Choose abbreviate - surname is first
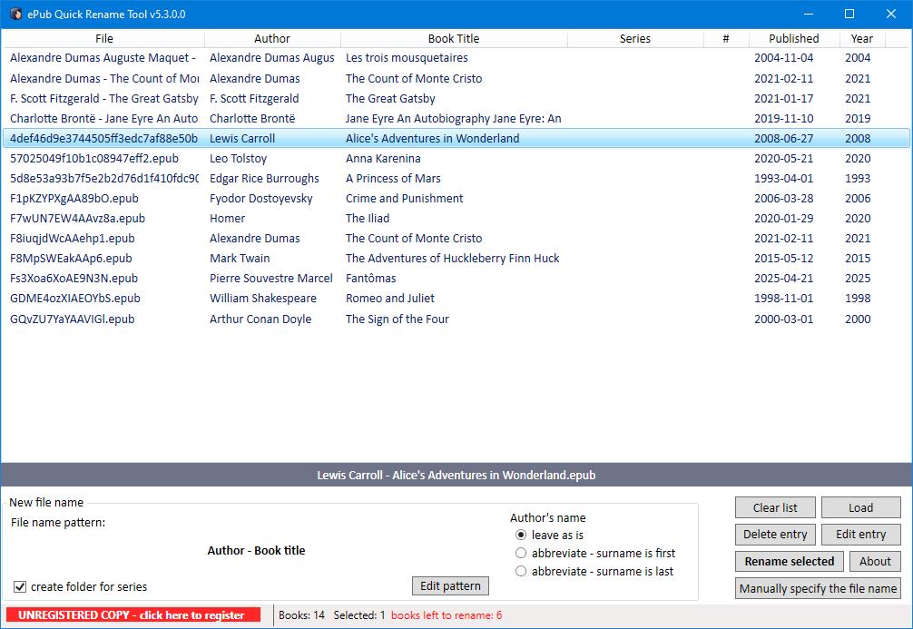Screen dimensions: 913x629 click(x=521, y=553)
